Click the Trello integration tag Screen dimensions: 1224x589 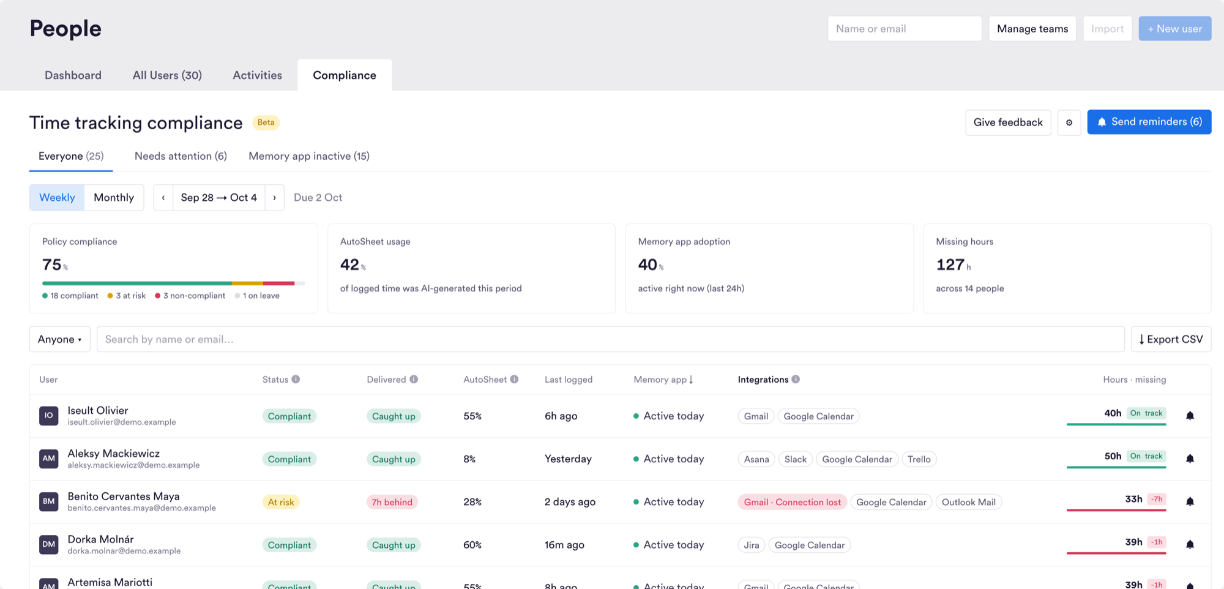coord(919,459)
